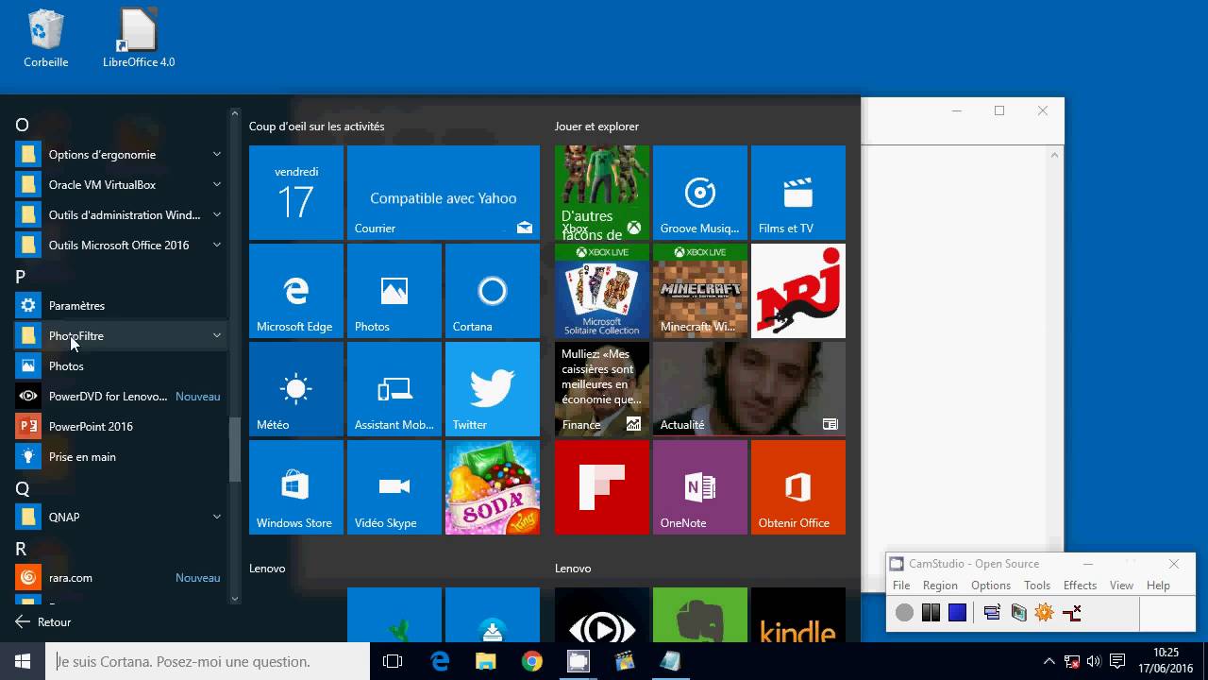
Task: Click the Cortana search box
Action: coord(208,661)
